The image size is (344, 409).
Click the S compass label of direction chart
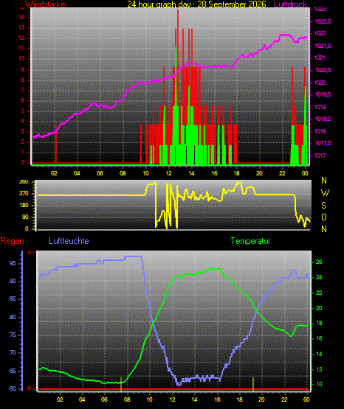323,206
